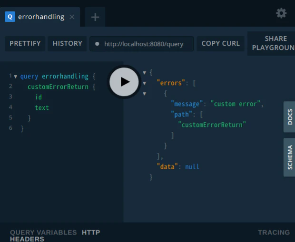Screen dimensions: 295x242
Task: Open the SCHEMA side tab
Action: pos(289,157)
